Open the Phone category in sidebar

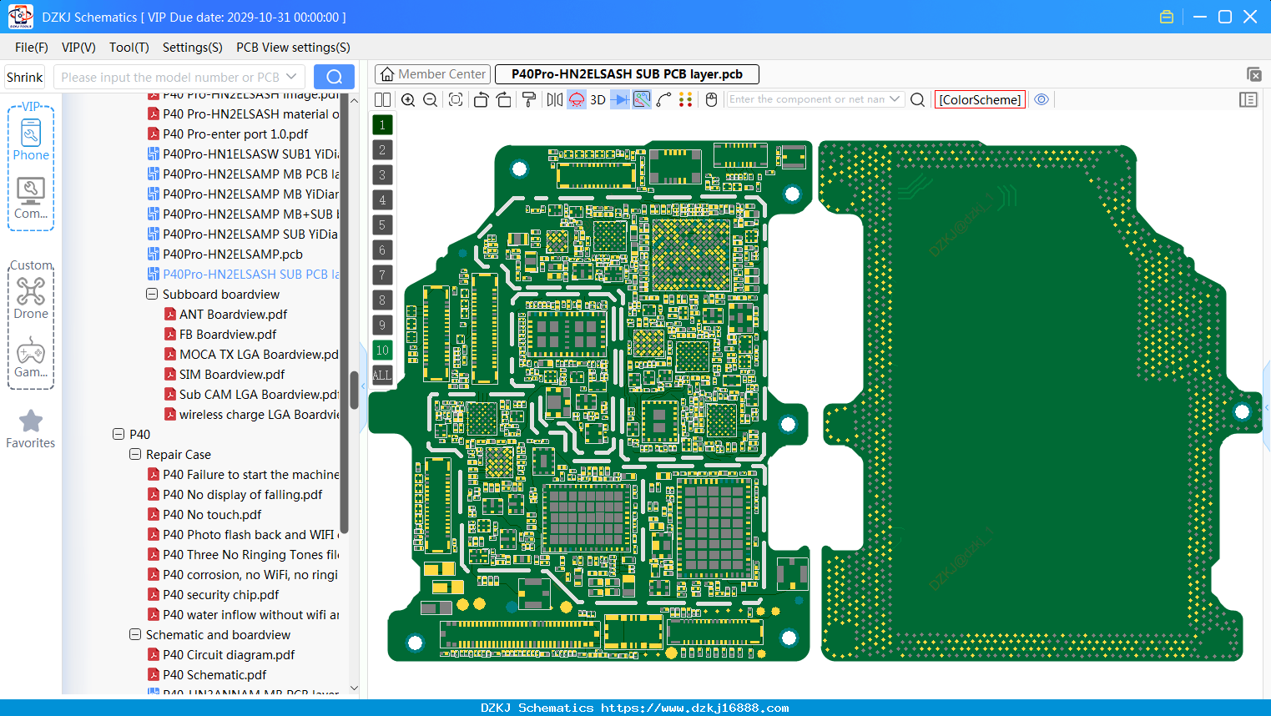(x=31, y=139)
